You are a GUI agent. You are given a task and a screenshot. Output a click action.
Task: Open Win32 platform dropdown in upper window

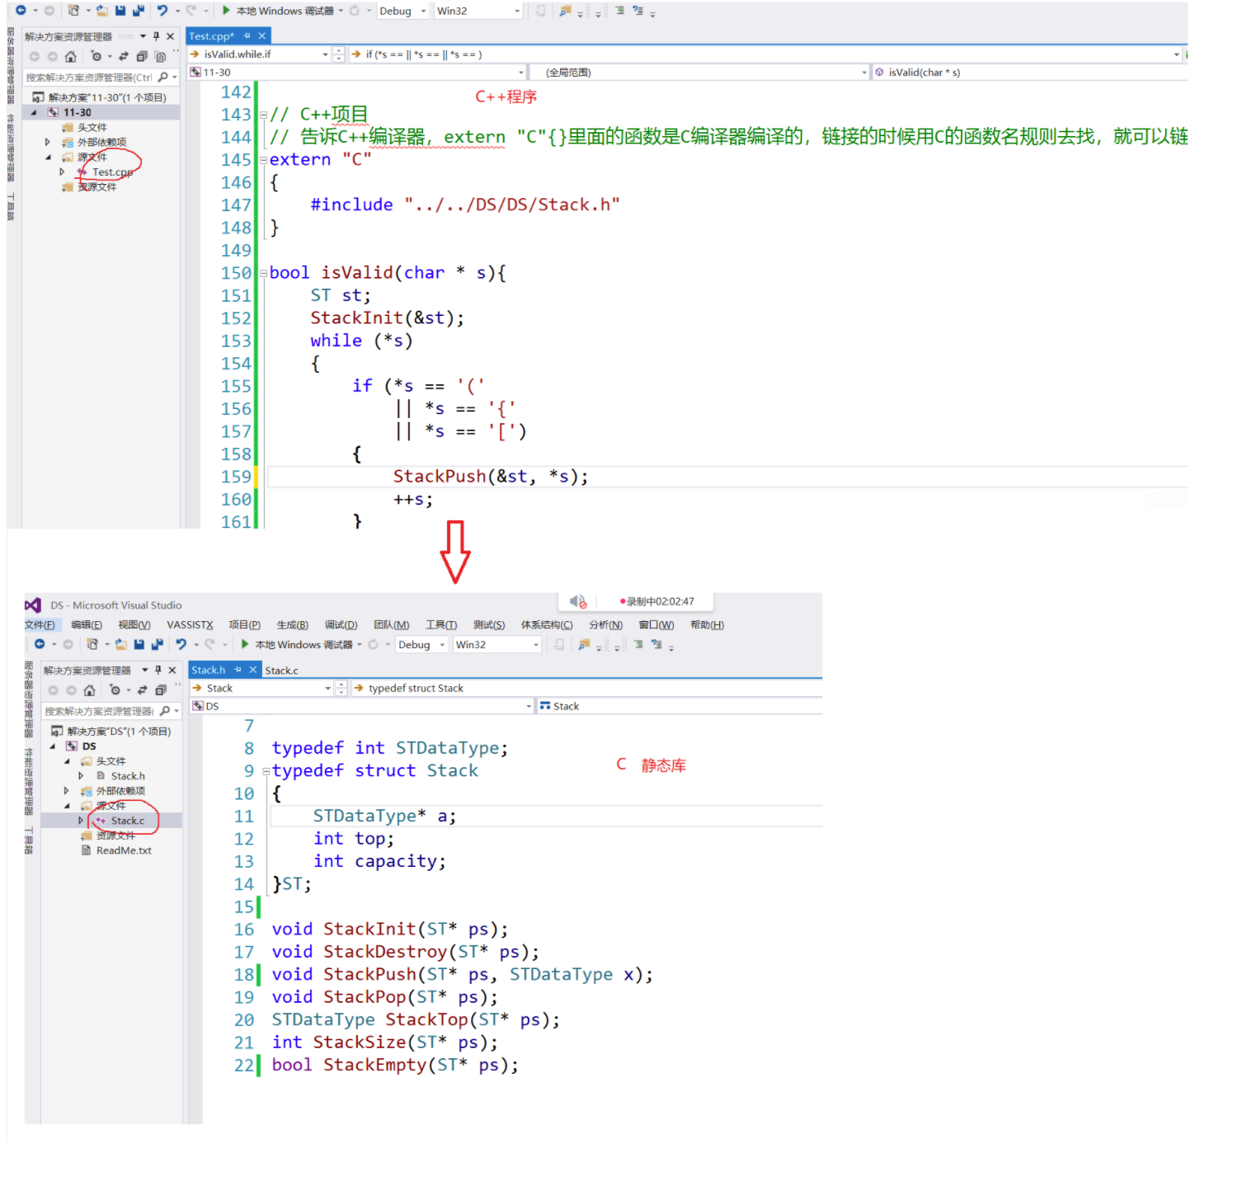(x=478, y=11)
